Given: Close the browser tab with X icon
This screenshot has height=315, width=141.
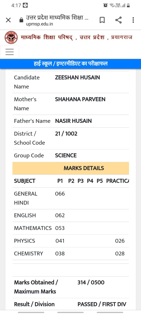Looking at the screenshot, I should (x=8, y=20).
